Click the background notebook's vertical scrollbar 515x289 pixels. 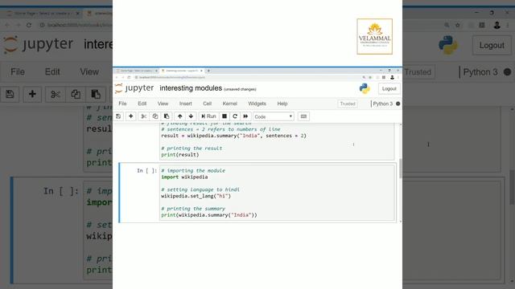tap(512, 187)
